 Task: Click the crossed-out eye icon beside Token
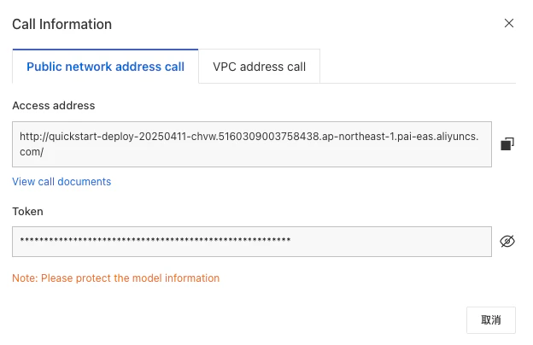pyautogui.click(x=507, y=242)
